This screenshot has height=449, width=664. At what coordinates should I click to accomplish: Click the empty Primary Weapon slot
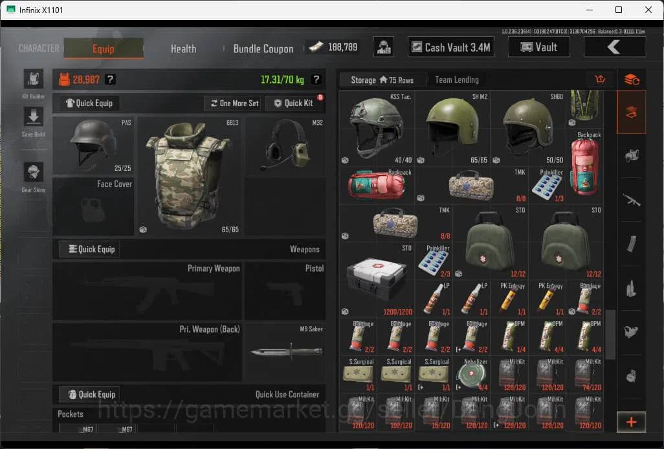[148, 290]
